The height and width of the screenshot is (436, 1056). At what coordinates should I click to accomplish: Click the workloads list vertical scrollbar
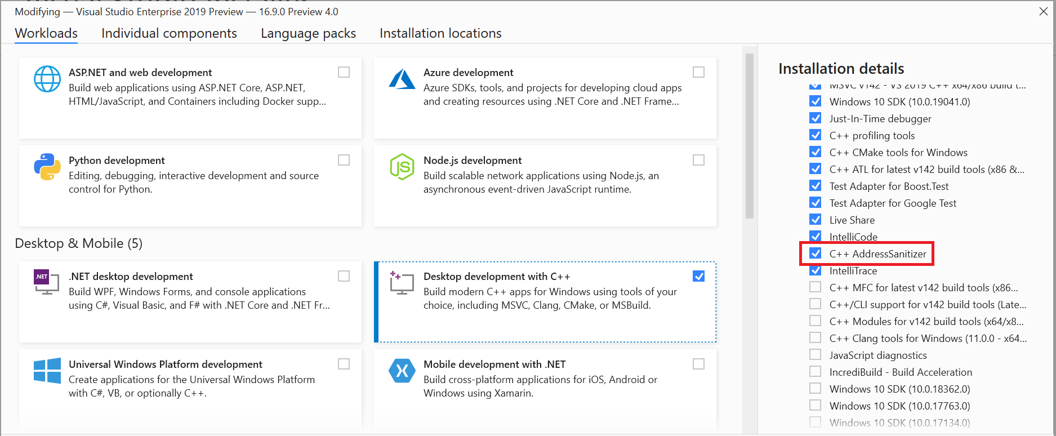pos(749,135)
